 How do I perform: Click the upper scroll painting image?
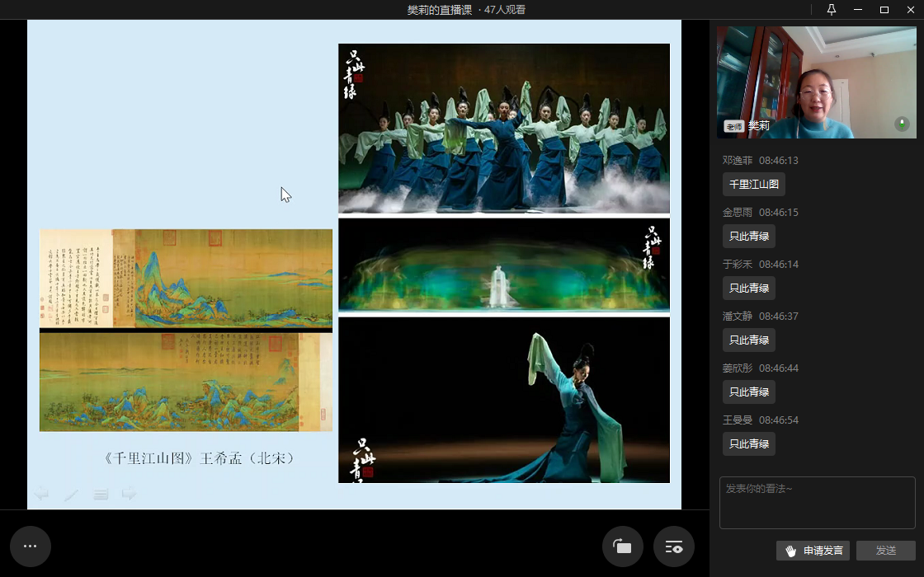(x=186, y=279)
